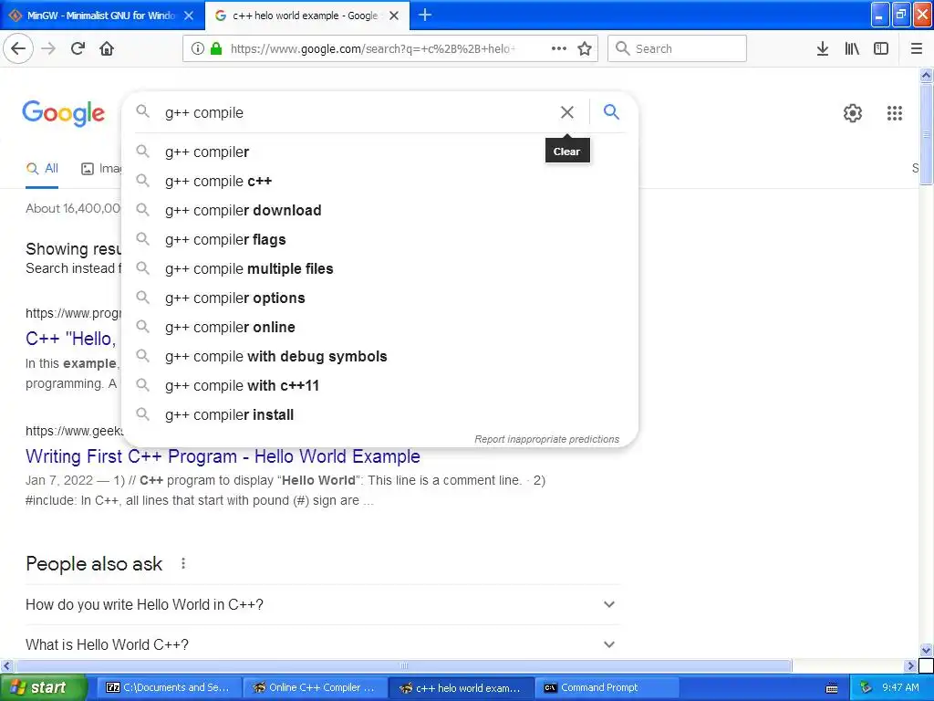Expand How do you write Hello World question

(x=323, y=604)
